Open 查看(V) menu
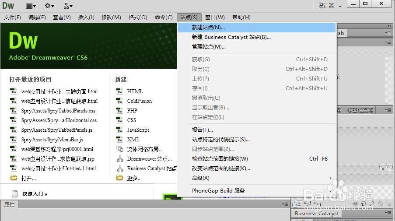395x221 pixels. coord(62,18)
